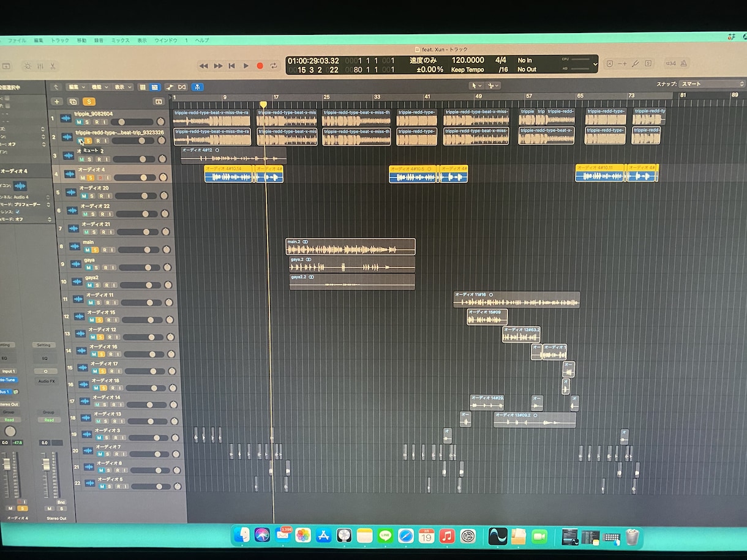Add a new track with the plus button
This screenshot has width=747, height=560.
coord(57,102)
